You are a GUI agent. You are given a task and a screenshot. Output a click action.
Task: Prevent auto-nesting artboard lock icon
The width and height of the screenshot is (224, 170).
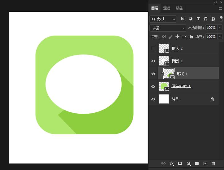(184, 37)
